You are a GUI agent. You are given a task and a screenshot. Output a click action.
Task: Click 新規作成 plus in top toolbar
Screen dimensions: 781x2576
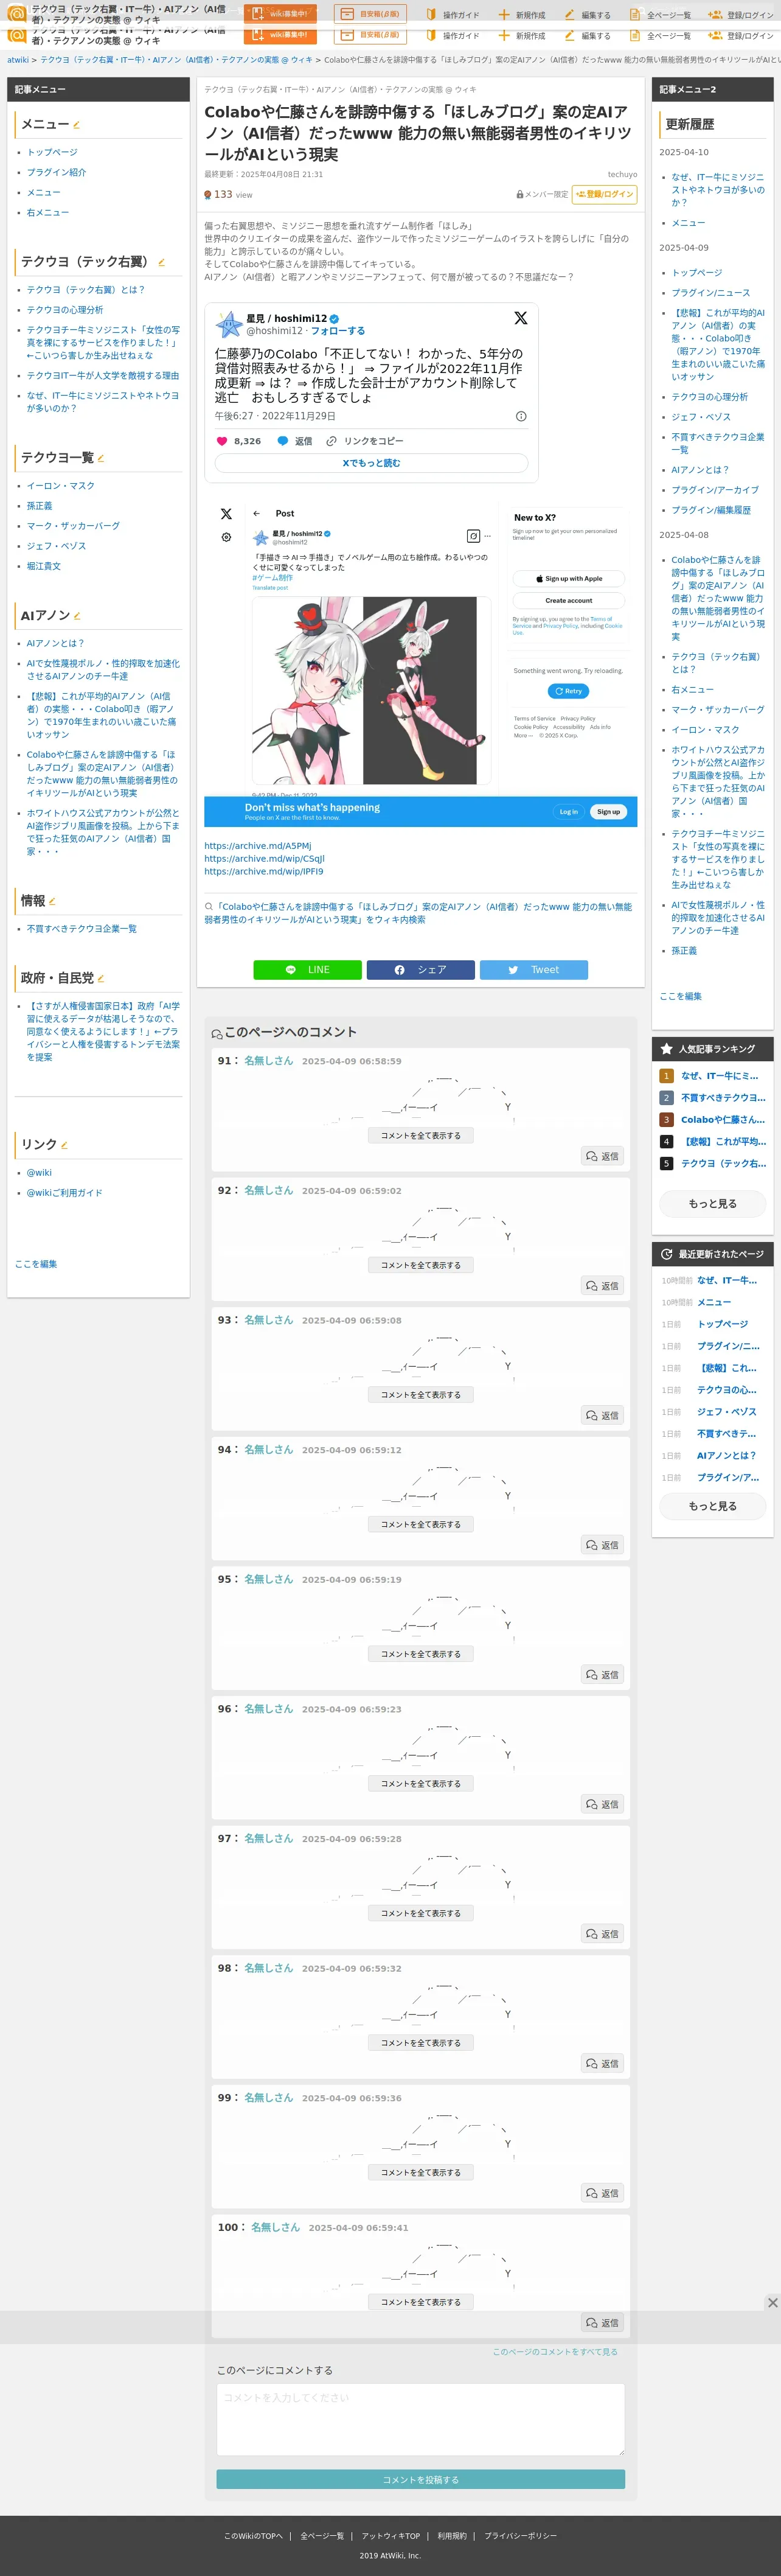(521, 15)
